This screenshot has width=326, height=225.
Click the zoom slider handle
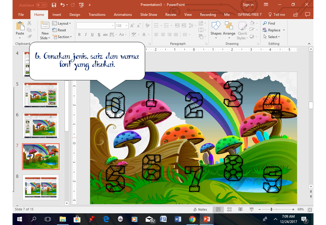271,209
